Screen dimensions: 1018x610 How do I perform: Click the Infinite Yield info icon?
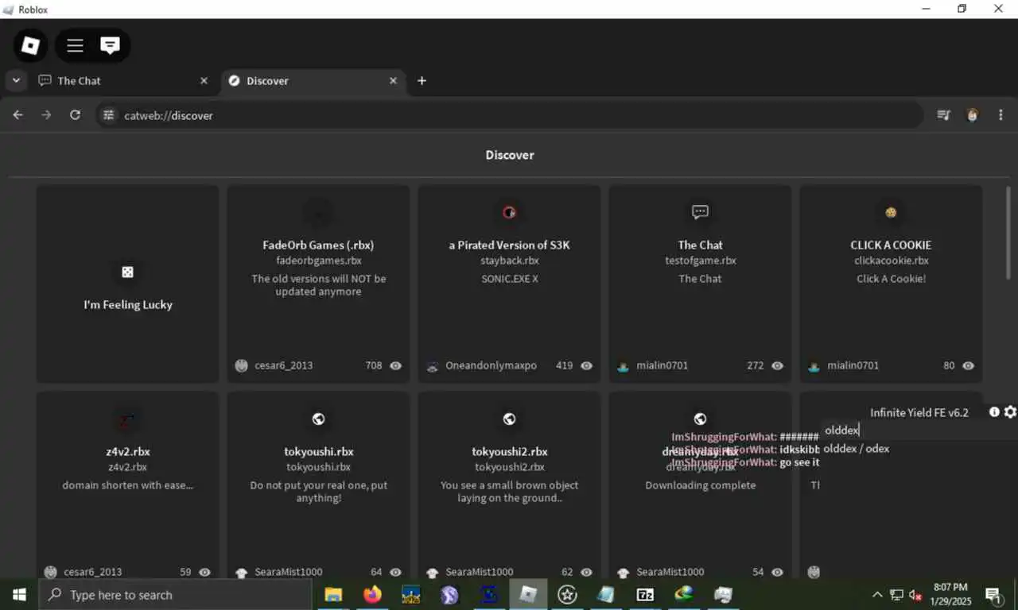coord(994,412)
